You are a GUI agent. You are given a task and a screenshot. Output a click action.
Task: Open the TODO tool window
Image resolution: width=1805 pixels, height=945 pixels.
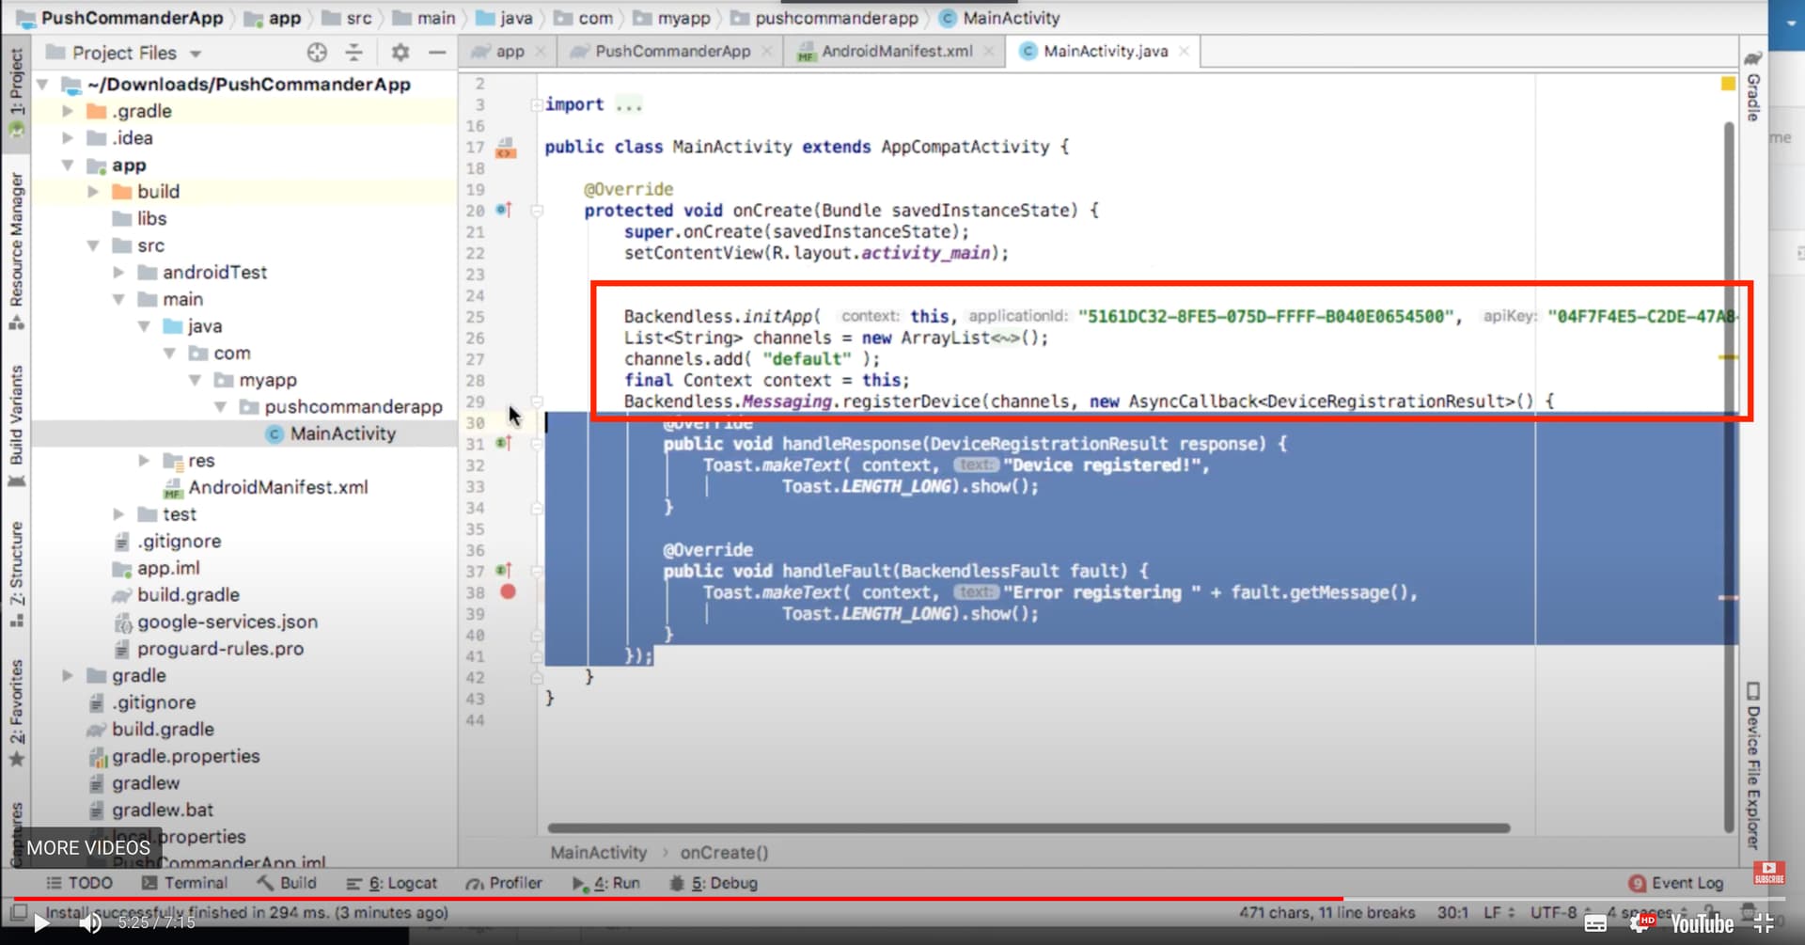point(79,883)
